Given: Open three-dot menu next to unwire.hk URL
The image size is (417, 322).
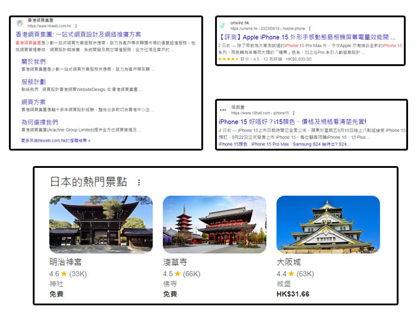Looking at the screenshot, I should pos(310,29).
